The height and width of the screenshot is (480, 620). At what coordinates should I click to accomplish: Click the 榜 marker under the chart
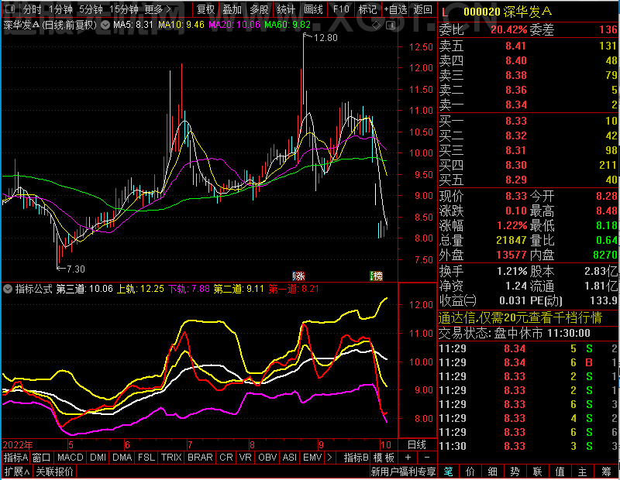pos(376,276)
